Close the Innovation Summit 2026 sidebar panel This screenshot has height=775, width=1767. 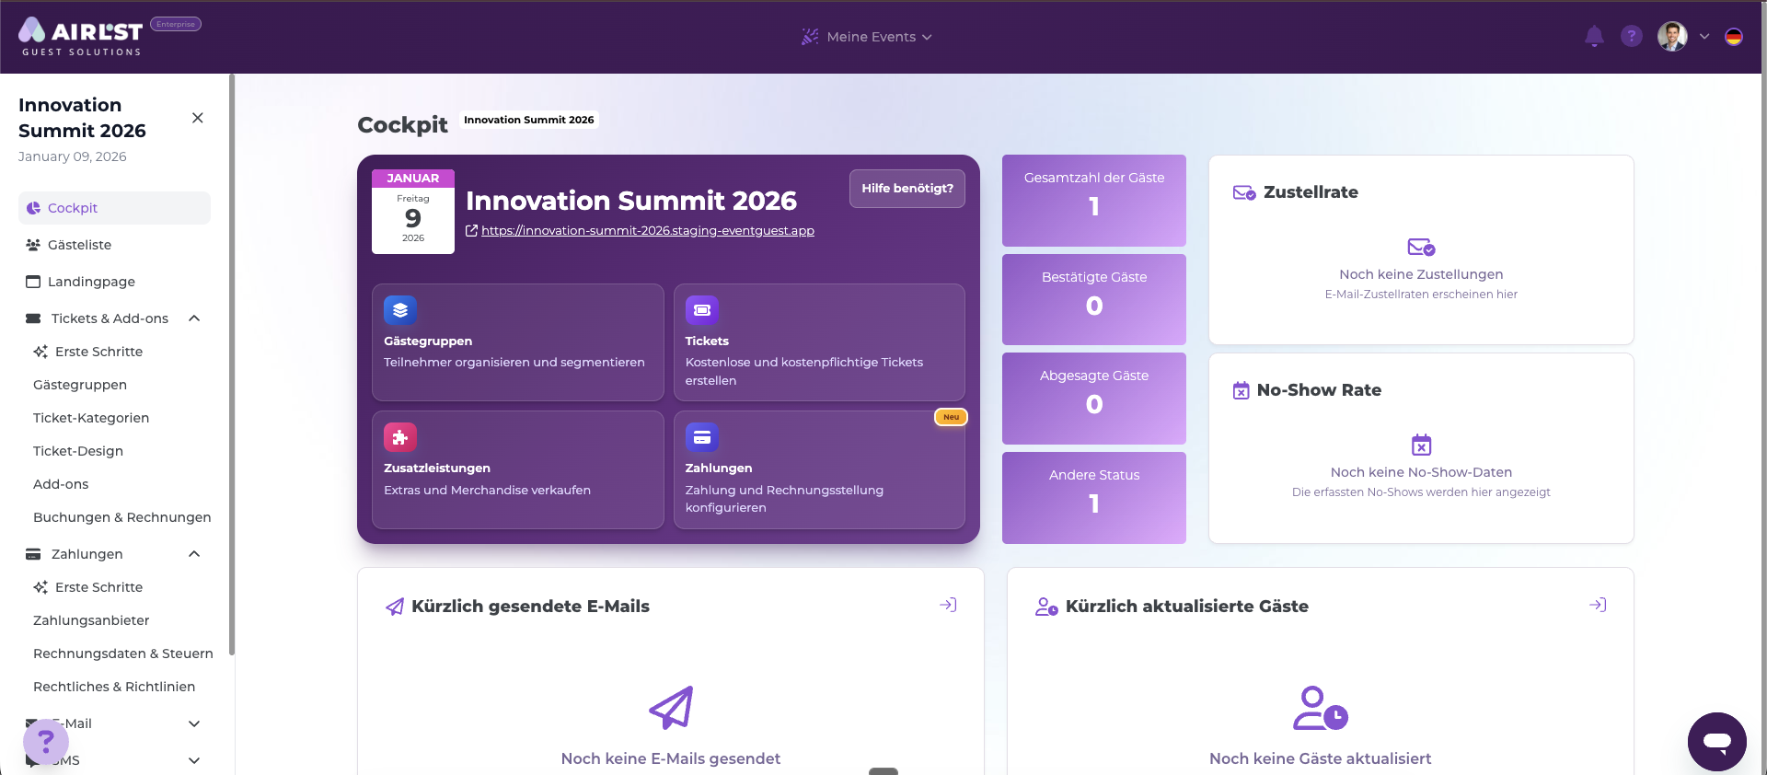pyautogui.click(x=198, y=118)
